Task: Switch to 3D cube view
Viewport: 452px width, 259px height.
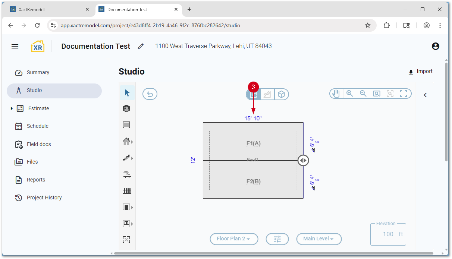Action: click(282, 95)
